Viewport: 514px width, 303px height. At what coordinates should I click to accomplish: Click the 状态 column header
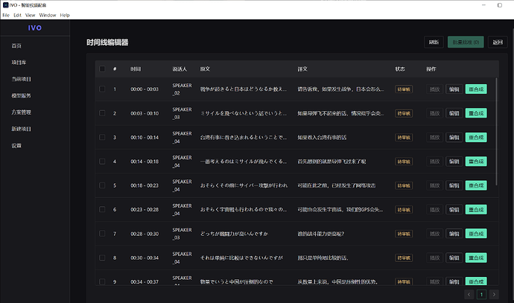coord(400,68)
